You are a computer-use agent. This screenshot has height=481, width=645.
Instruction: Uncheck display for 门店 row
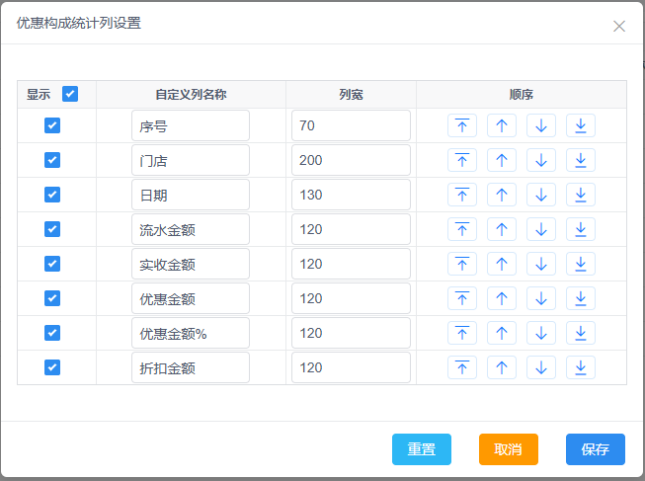pyautogui.click(x=52, y=160)
